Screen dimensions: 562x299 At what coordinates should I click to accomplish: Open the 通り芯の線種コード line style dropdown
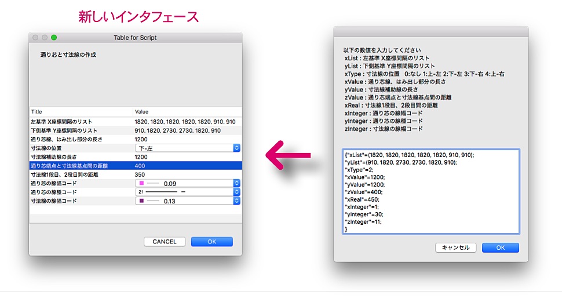[x=236, y=192]
